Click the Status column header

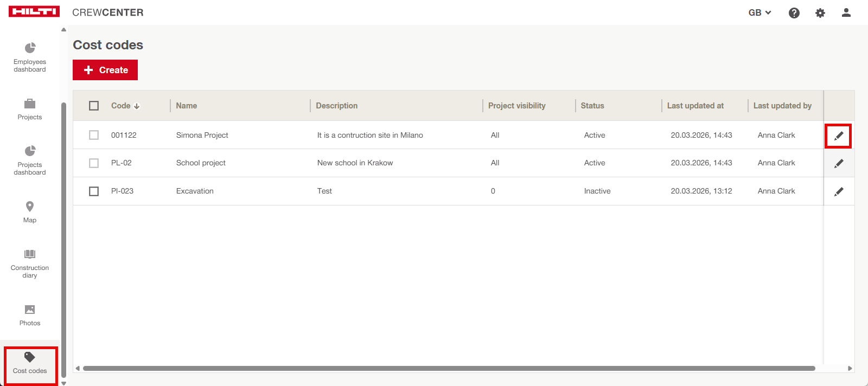592,106
